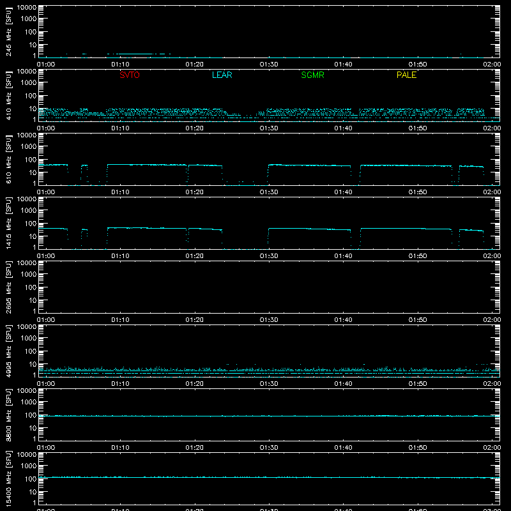This screenshot has height=511, width=511.
Task: Click the 100 value on the 8800 MHz axis
Action: [31, 415]
